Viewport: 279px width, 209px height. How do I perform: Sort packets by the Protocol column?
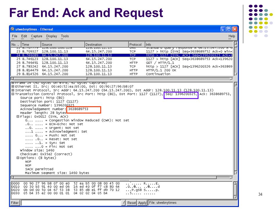tap(137, 44)
